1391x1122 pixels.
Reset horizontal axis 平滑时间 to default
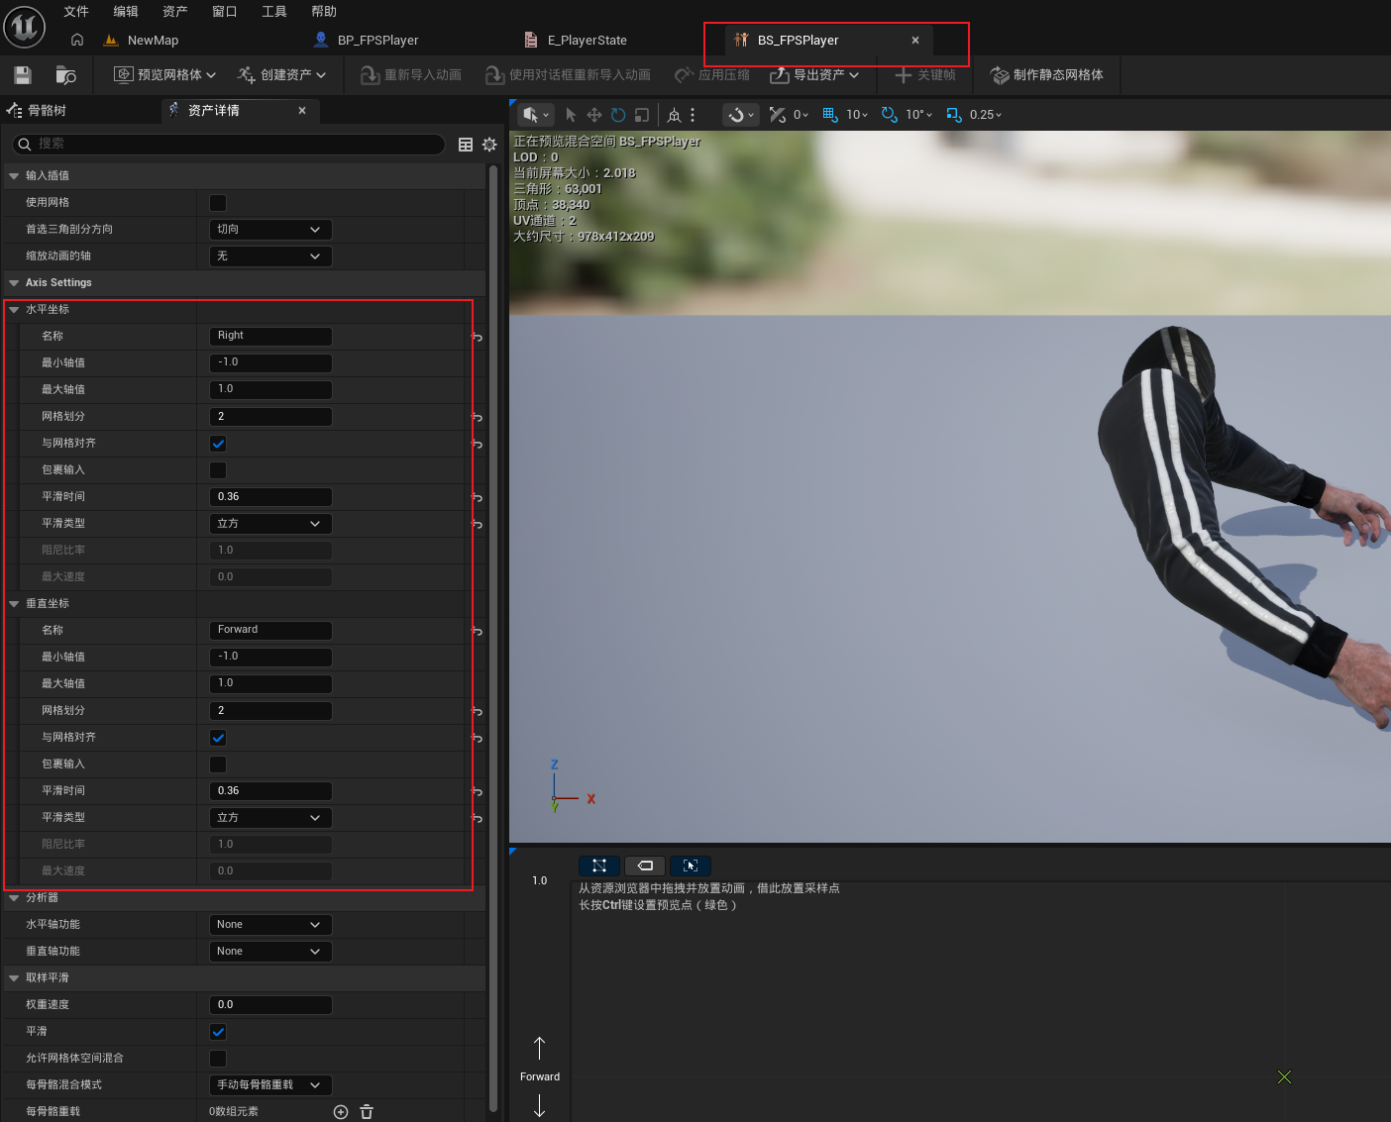click(477, 497)
